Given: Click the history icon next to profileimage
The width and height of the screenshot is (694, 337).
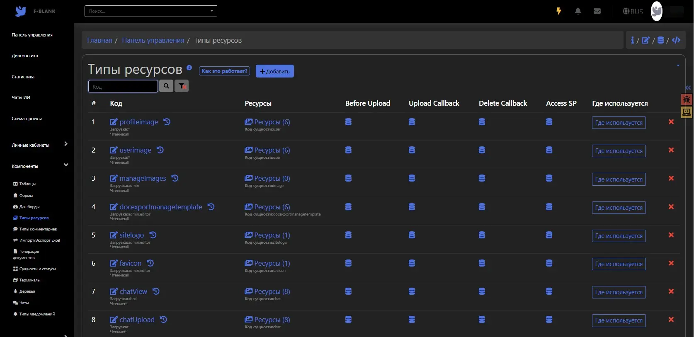Looking at the screenshot, I should [x=167, y=122].
